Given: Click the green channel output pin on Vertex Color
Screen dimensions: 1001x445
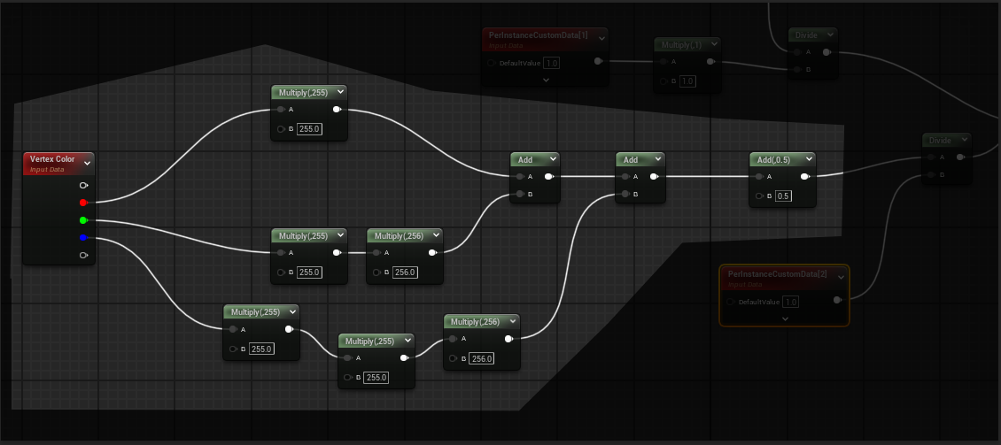Looking at the screenshot, I should pos(83,220).
